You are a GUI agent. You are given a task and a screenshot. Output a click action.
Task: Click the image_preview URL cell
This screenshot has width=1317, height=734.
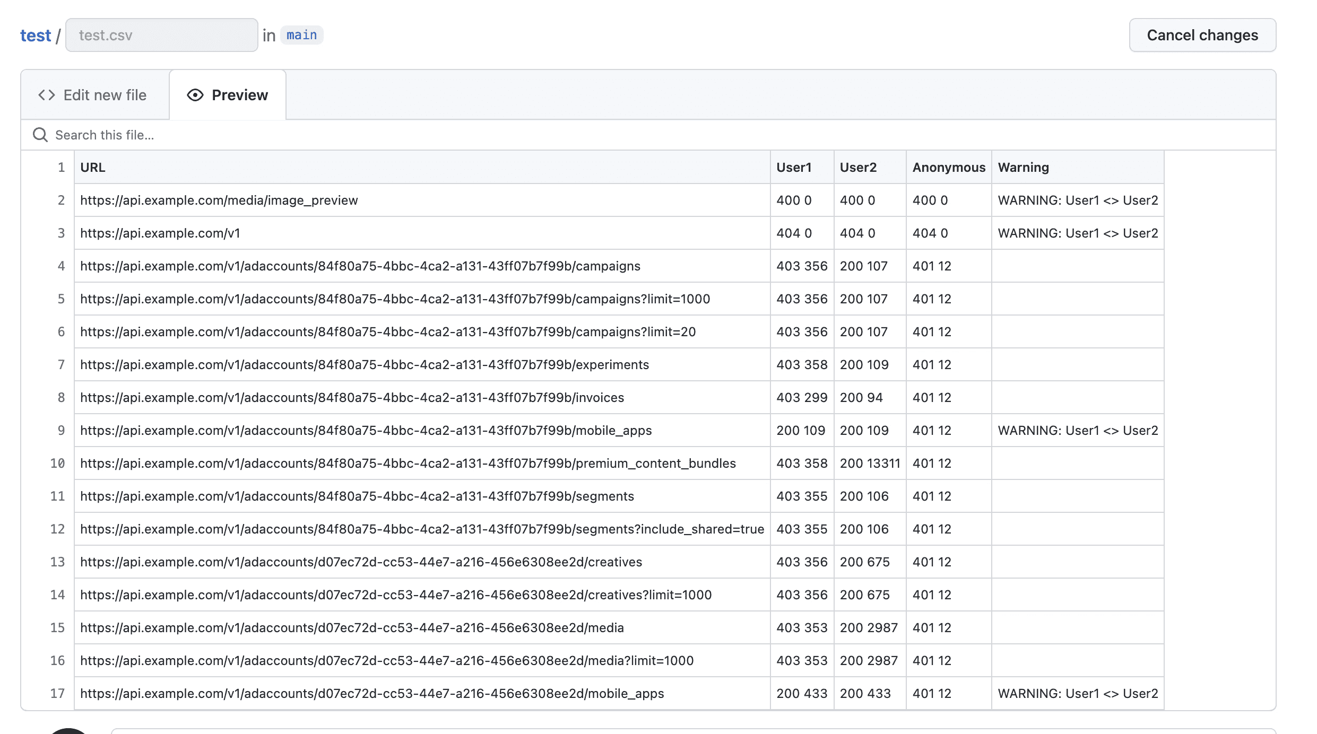coord(422,200)
